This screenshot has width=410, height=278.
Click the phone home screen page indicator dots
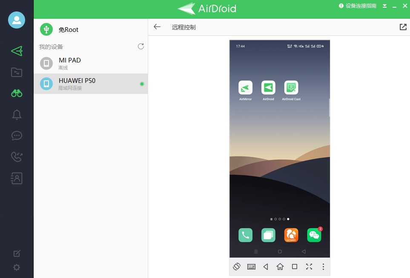(280, 219)
